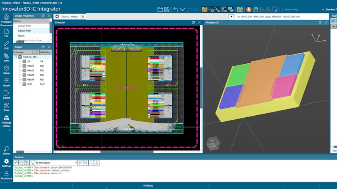Open the File sidebar menu
Screen dimensions: 337x189
click(x=6, y=33)
